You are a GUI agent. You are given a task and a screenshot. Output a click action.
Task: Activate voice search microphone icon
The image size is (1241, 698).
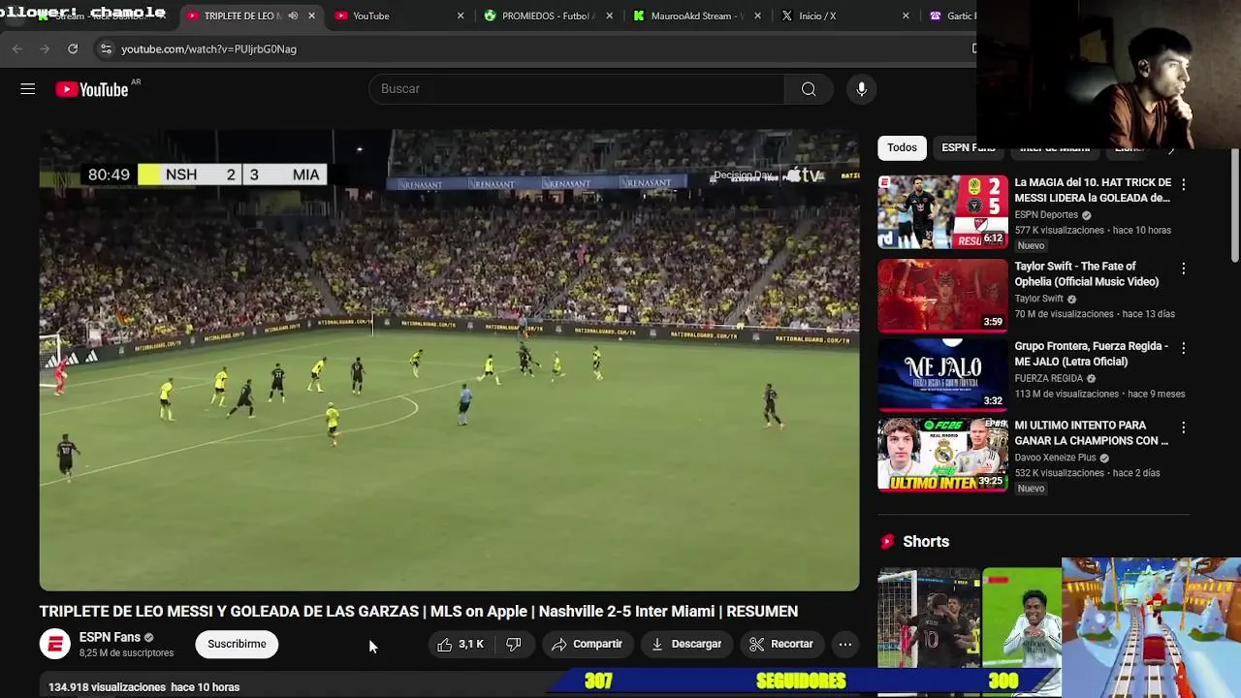(861, 89)
